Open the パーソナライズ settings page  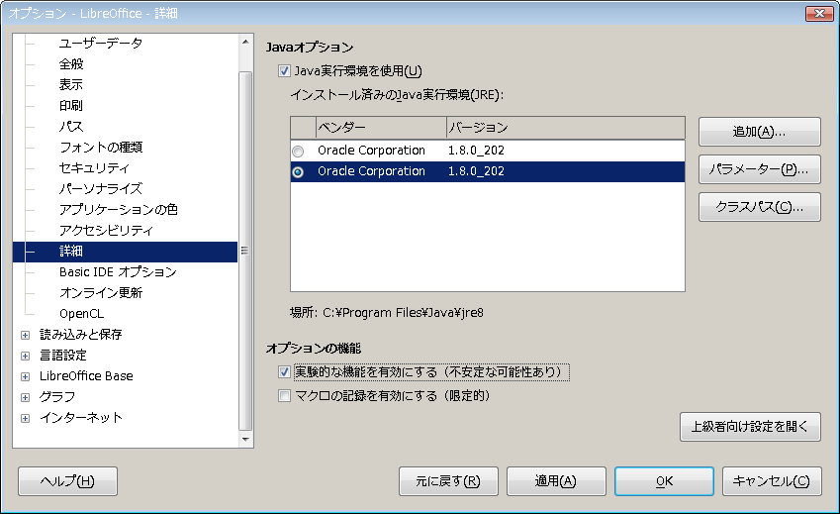tap(101, 188)
